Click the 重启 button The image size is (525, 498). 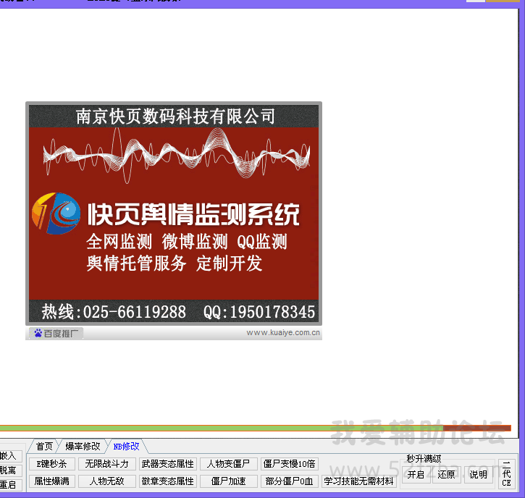10,485
